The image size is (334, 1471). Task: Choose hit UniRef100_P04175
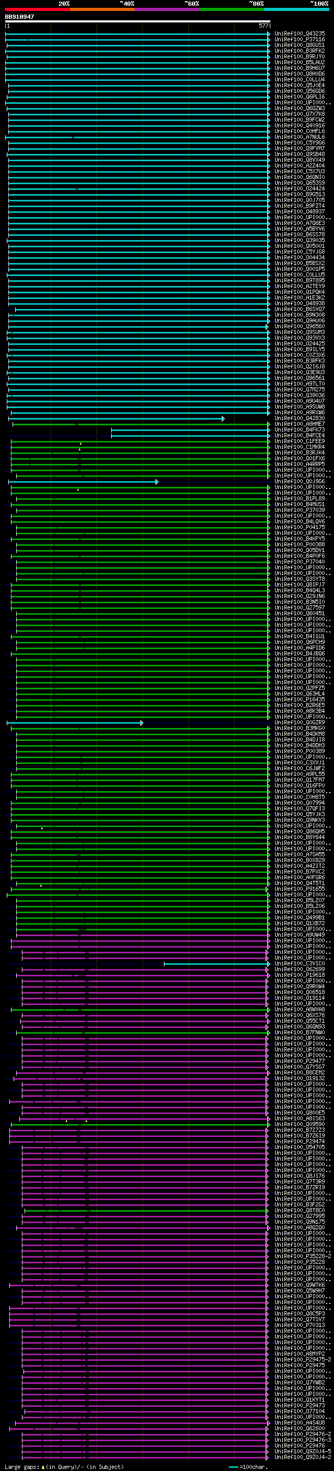[300, 528]
